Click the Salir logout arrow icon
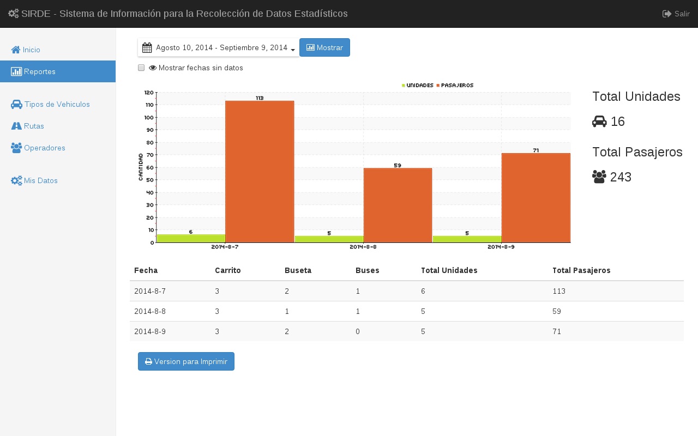 click(667, 14)
